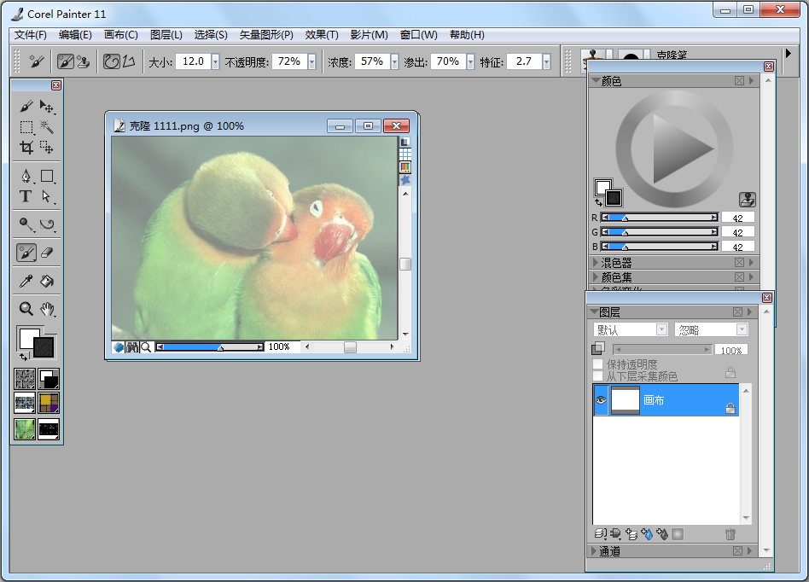
Task: Select the Magic Wand tool
Action: coord(48,127)
